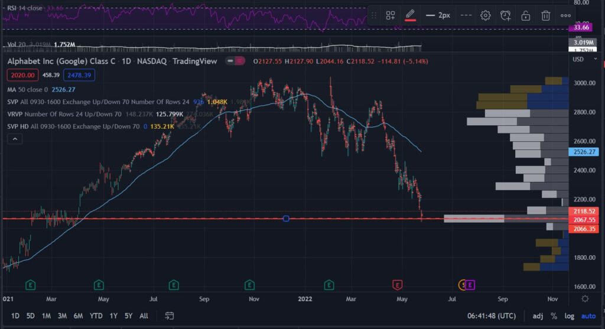This screenshot has height=329, width=605.
Task: Select the 1D time range
Action: coord(15,316)
